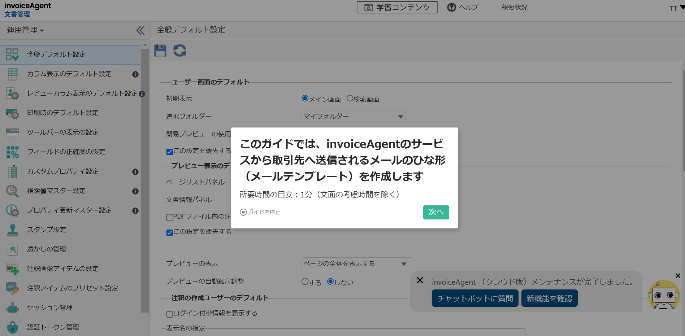Click the chatbot robot mascot icon

tap(664, 295)
